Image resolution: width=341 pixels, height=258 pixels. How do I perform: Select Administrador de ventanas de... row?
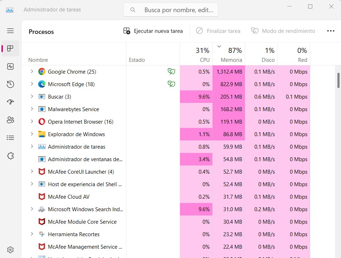click(x=166, y=159)
